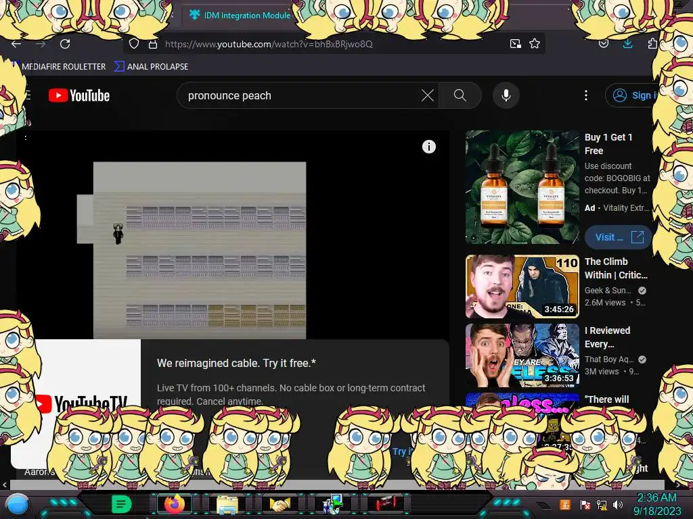Click the We reimagined cable ad headline
The image size is (693, 519).
[x=236, y=363]
